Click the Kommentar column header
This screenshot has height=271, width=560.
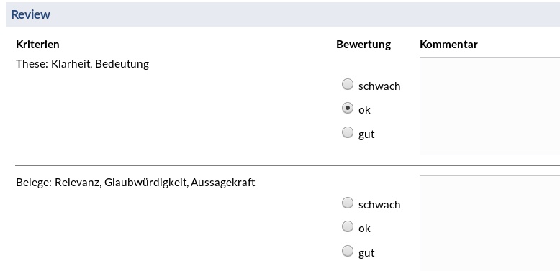click(448, 45)
